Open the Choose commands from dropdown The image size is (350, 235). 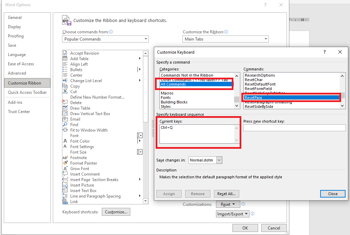[105, 39]
